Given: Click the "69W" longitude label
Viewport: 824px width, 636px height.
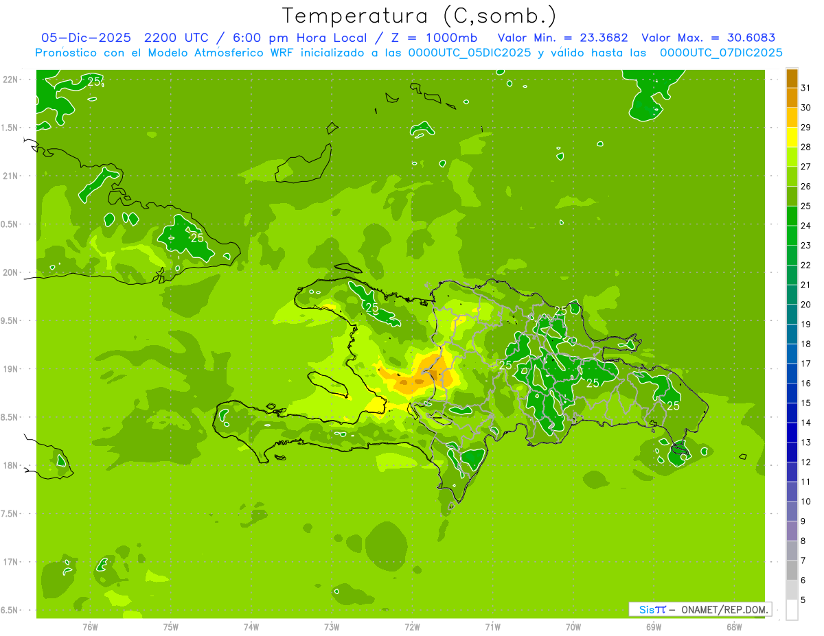Looking at the screenshot, I should [653, 627].
